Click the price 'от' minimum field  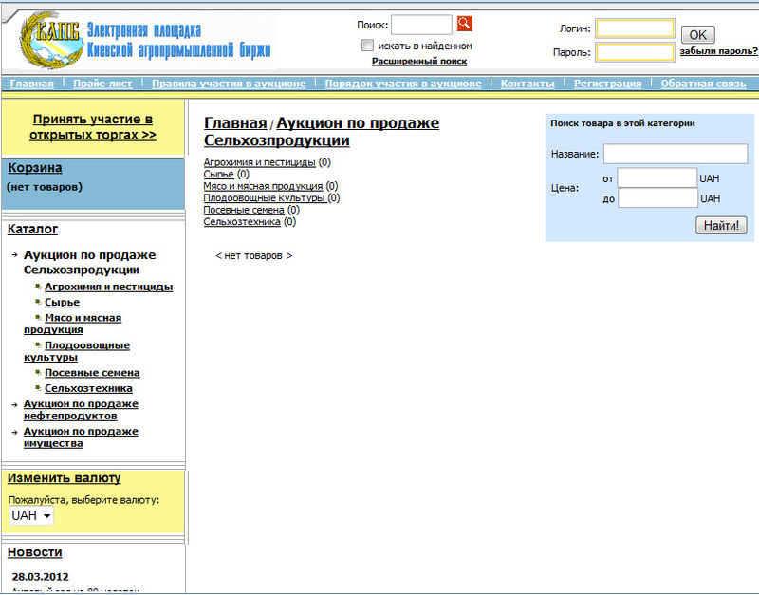pyautogui.click(x=657, y=177)
